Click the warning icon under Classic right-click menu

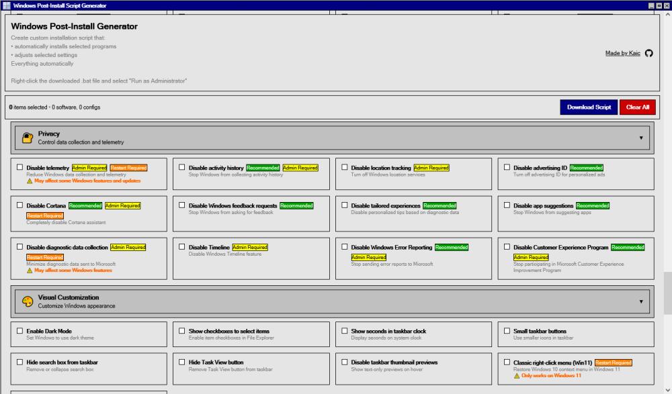point(517,376)
